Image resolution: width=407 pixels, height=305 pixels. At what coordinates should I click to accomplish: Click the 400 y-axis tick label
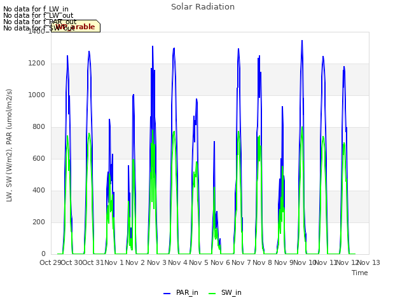tap(39, 191)
